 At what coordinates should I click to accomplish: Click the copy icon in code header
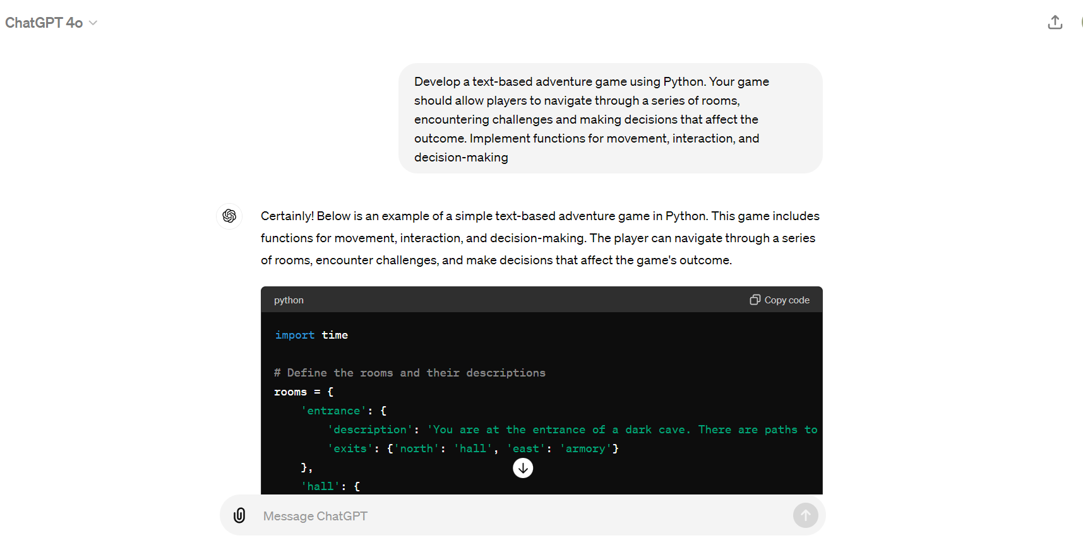(755, 300)
